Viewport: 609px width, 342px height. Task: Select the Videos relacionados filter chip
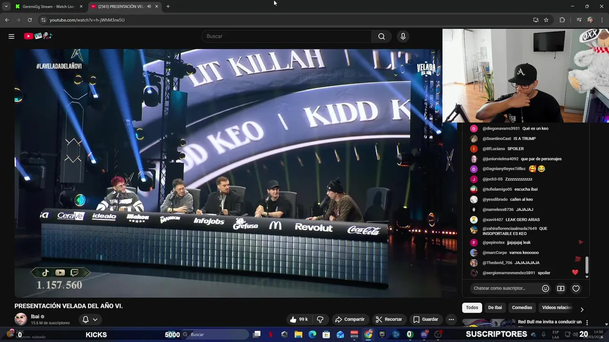coord(557,307)
